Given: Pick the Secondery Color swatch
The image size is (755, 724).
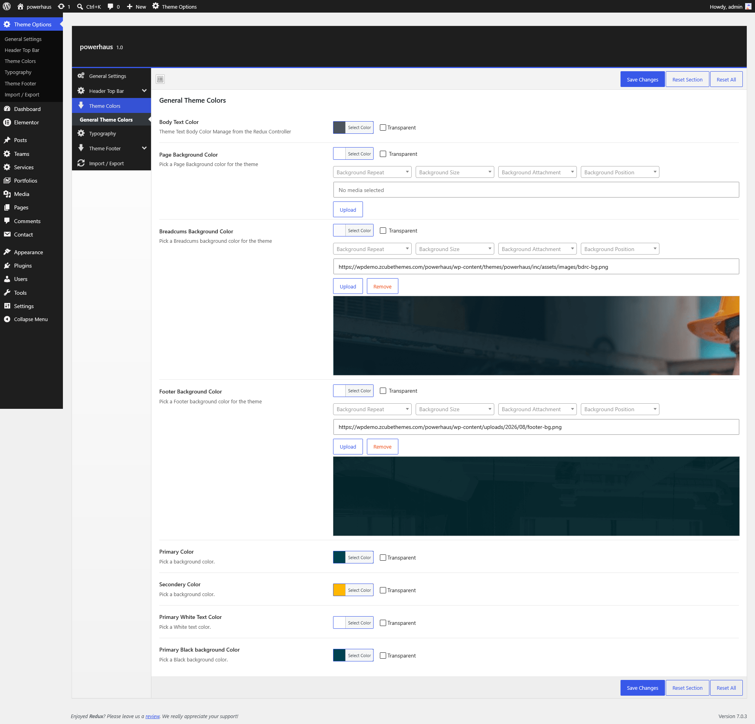Looking at the screenshot, I should coord(339,590).
